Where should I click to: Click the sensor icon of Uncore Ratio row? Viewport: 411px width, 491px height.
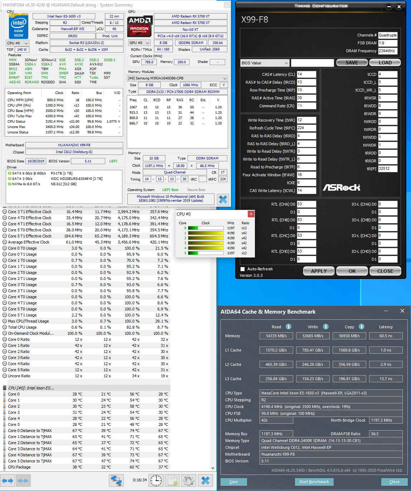point(5,376)
